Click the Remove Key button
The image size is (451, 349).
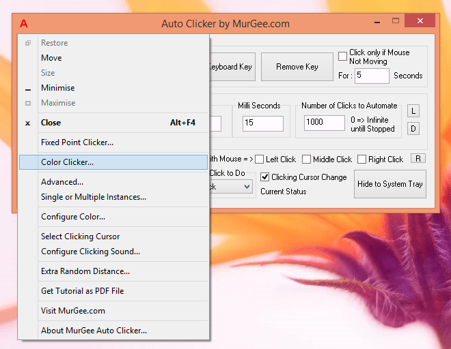coord(297,67)
